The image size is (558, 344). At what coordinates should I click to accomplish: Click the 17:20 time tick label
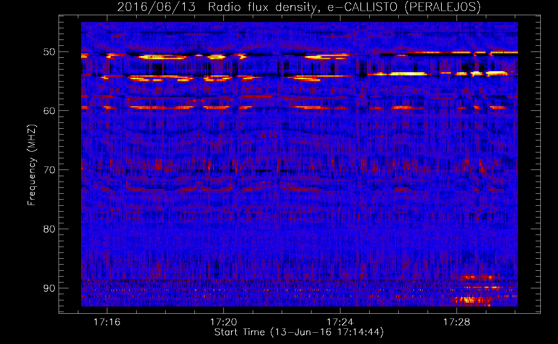tap(223, 322)
